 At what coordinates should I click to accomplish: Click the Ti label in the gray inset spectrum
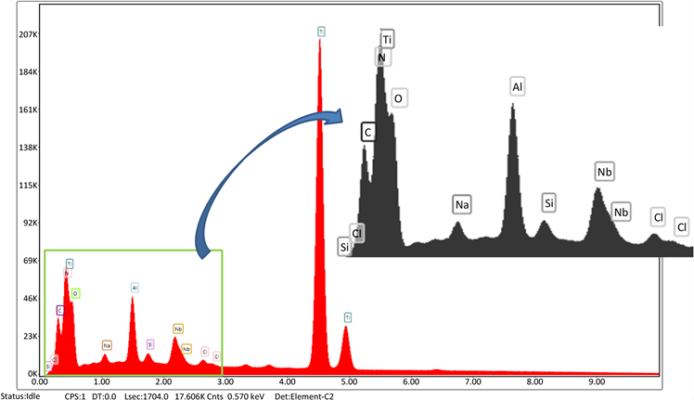point(387,40)
